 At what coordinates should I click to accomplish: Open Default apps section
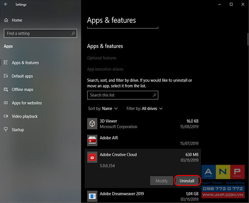point(22,76)
